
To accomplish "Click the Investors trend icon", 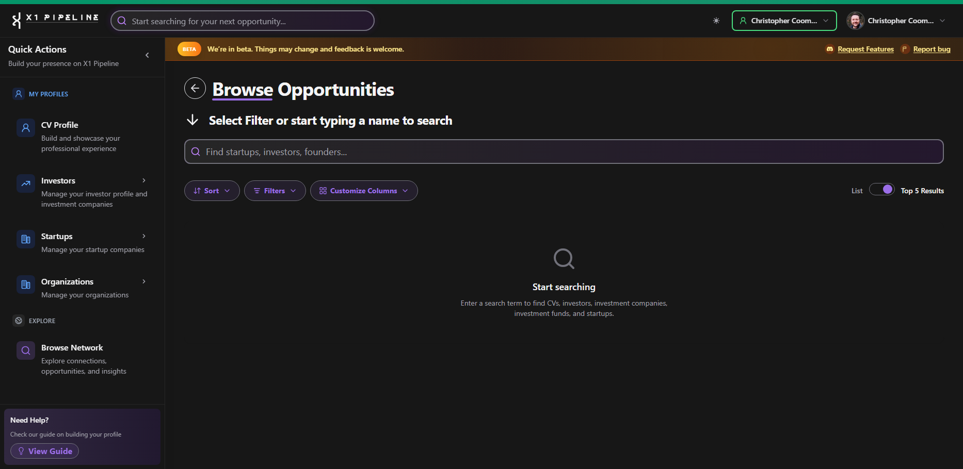I will [x=26, y=183].
